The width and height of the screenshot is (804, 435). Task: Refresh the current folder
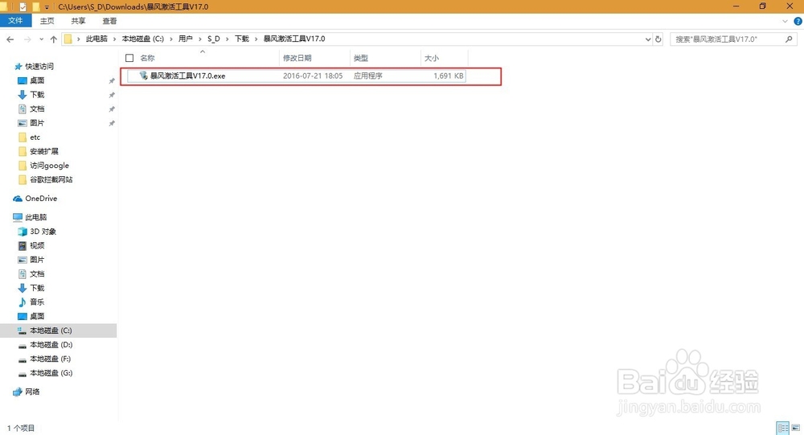click(658, 39)
